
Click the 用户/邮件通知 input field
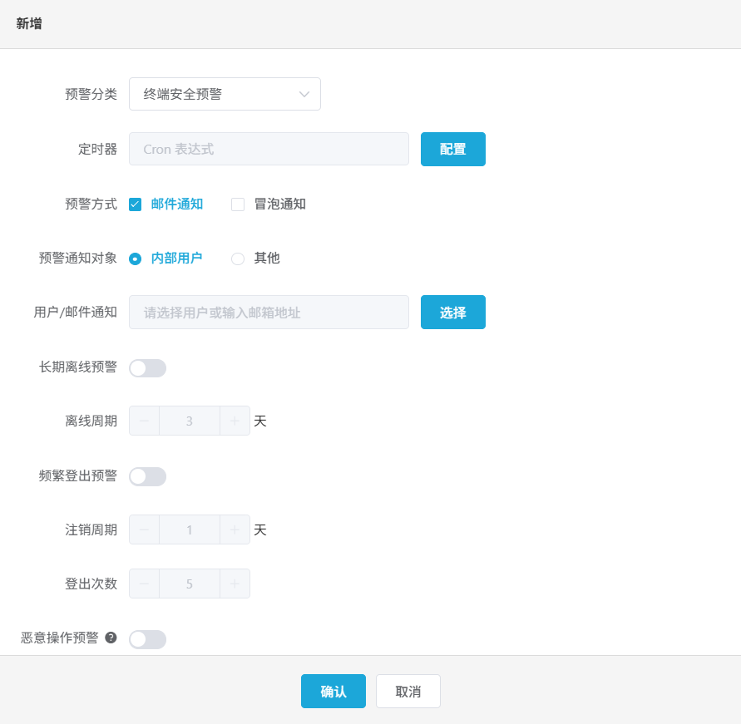268,312
